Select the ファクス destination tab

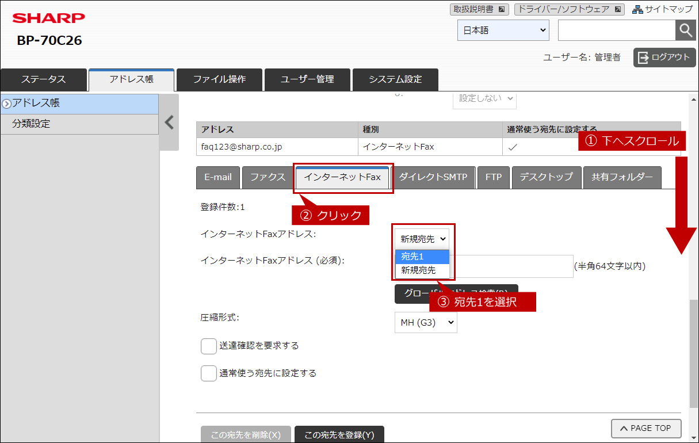(268, 177)
